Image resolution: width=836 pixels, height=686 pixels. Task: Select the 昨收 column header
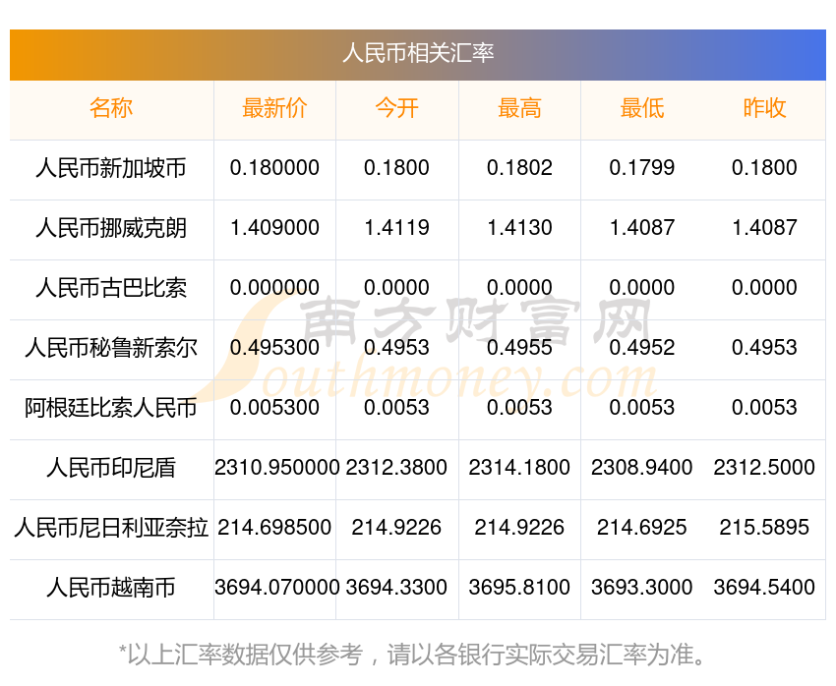coord(764,108)
